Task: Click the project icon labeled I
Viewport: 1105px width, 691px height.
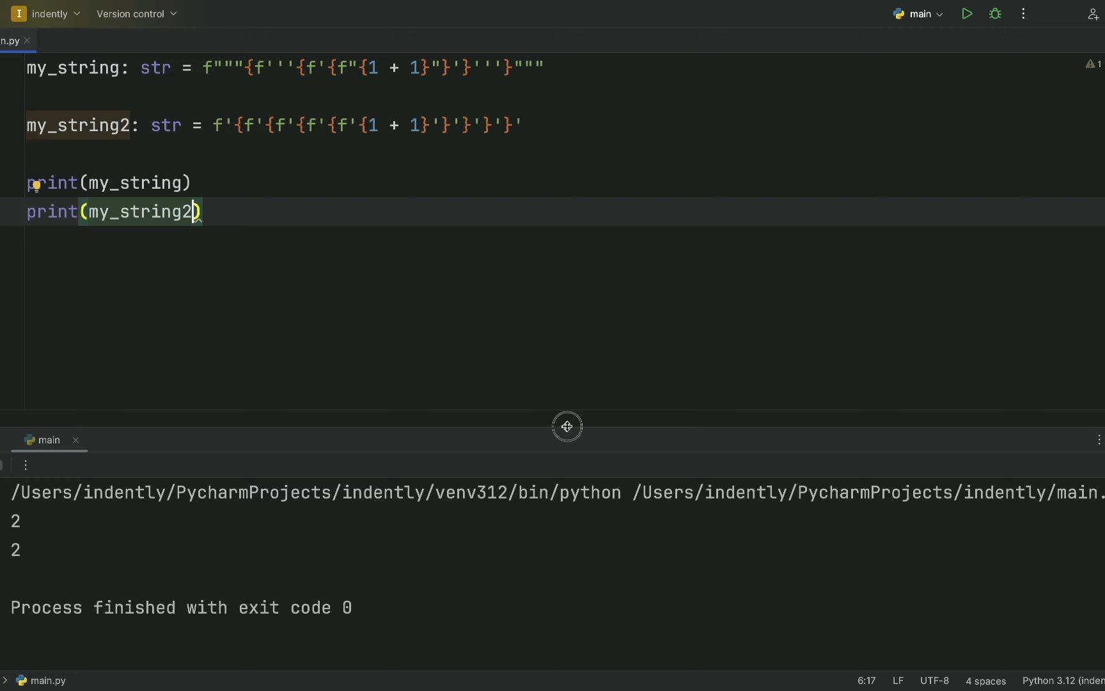Action: [x=19, y=13]
